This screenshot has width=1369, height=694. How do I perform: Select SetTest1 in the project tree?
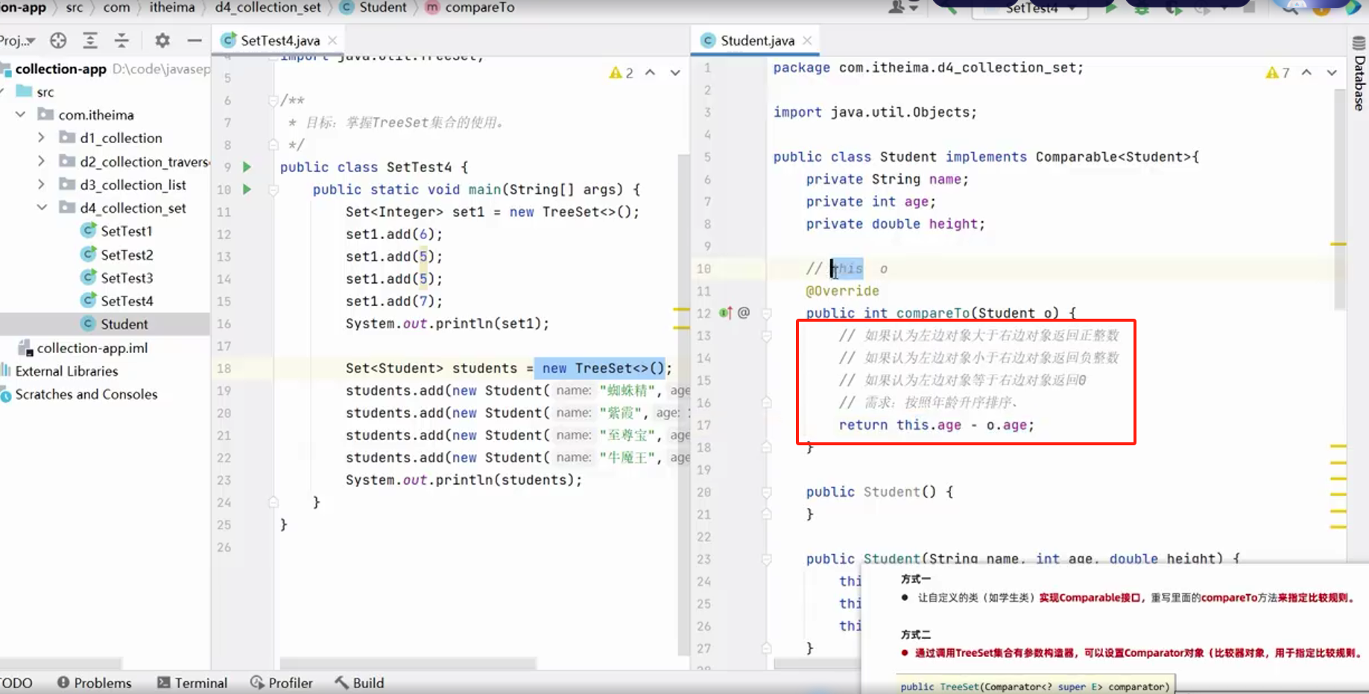tap(116, 231)
